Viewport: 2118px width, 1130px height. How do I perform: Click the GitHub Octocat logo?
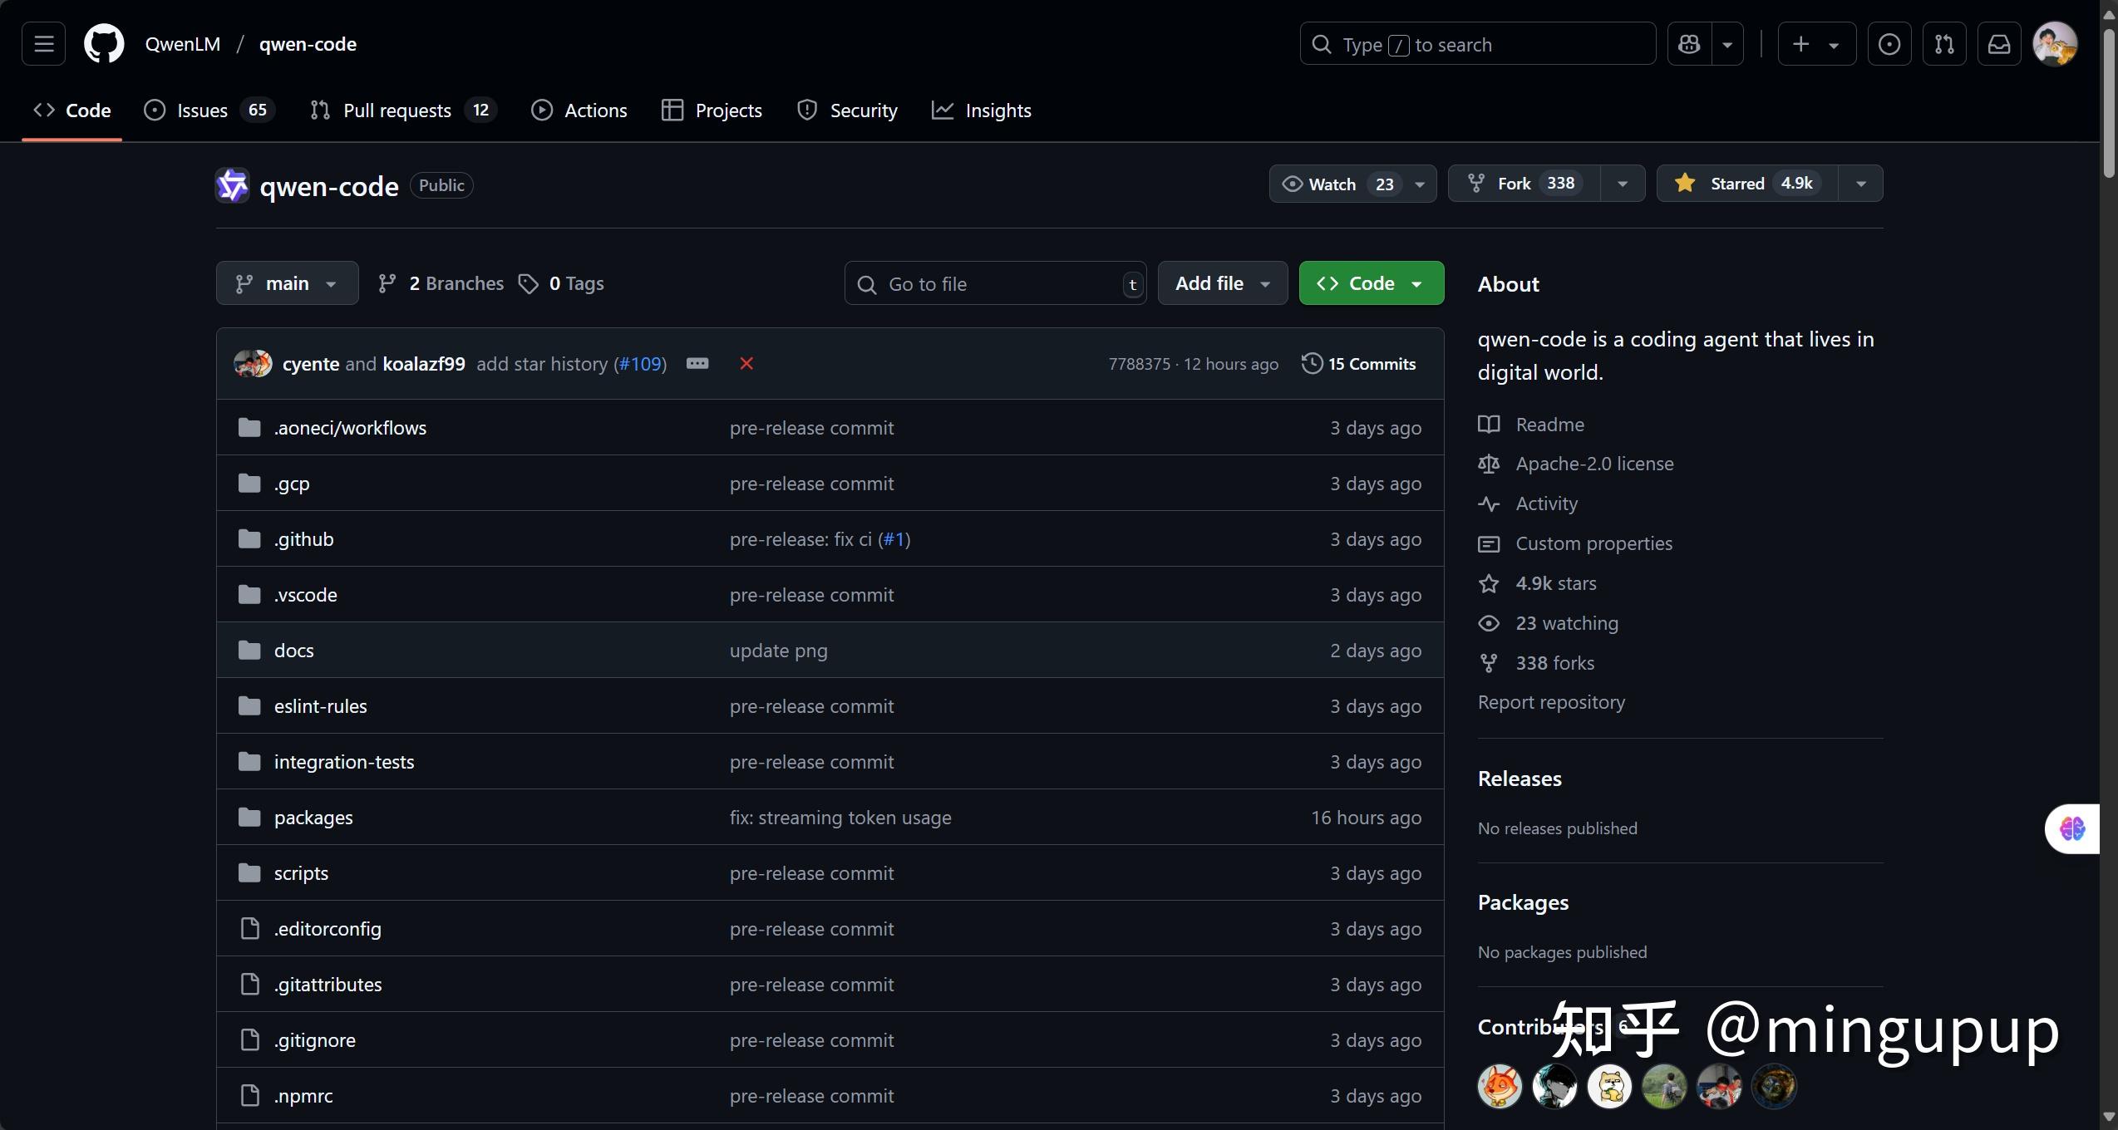pyautogui.click(x=104, y=44)
